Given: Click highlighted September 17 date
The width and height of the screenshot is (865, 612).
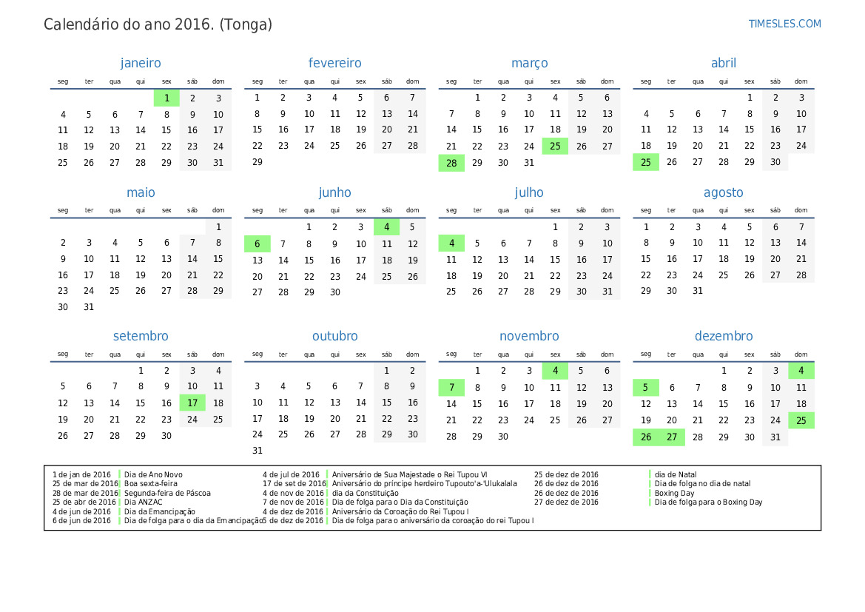Looking at the screenshot, I should coord(192,403).
